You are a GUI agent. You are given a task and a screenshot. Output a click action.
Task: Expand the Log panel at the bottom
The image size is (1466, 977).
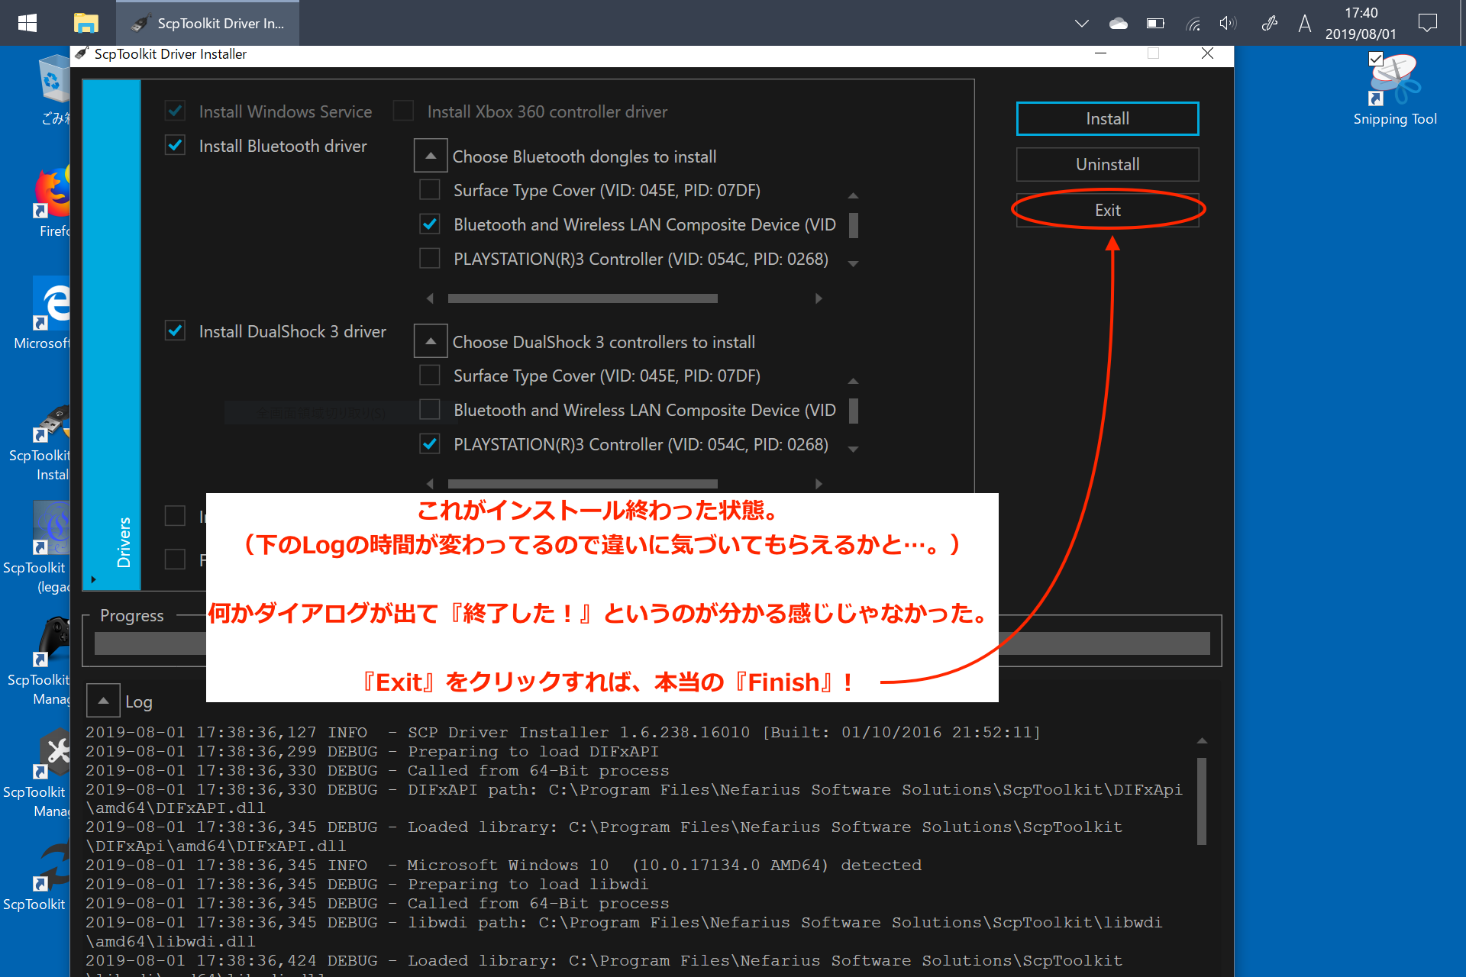tap(105, 701)
